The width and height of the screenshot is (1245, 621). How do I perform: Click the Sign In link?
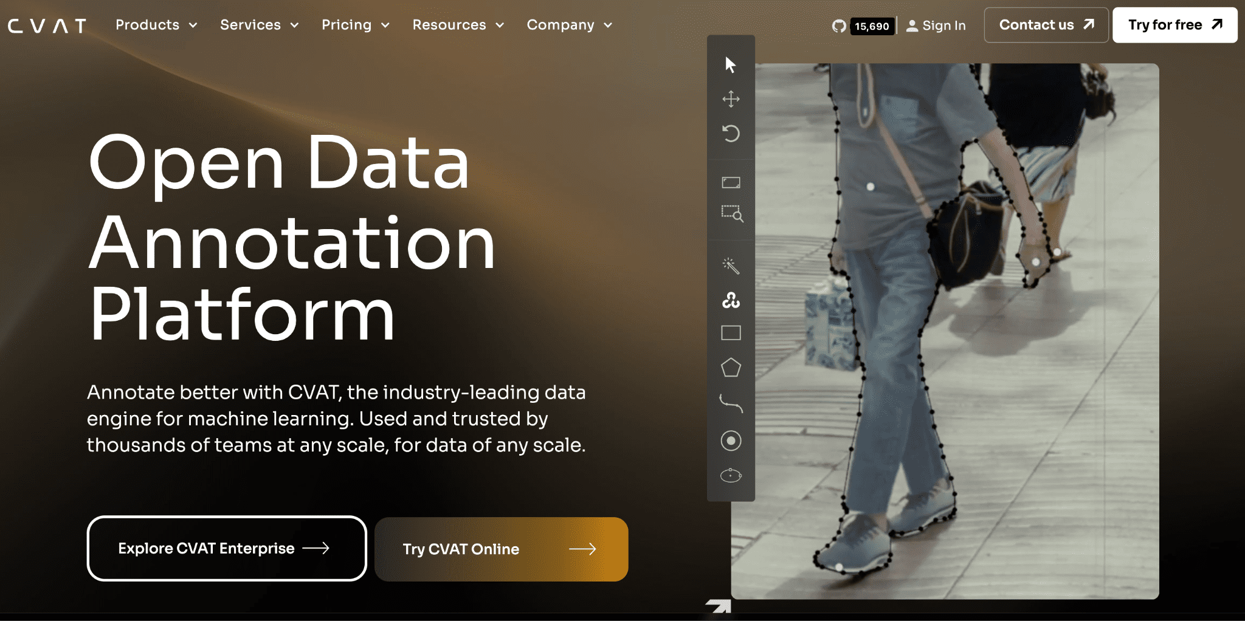pyautogui.click(x=936, y=26)
